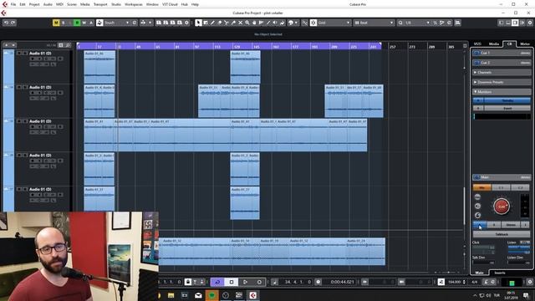Screen dimensions: 535x301
Task: Toggle the green R read automation button
Action: click(x=77, y=23)
